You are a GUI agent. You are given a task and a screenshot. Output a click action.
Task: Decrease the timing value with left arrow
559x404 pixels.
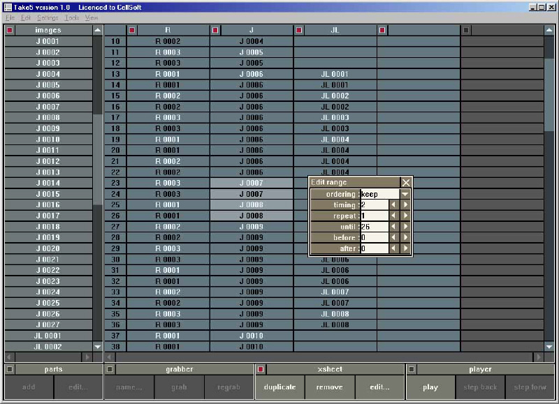[x=393, y=204]
